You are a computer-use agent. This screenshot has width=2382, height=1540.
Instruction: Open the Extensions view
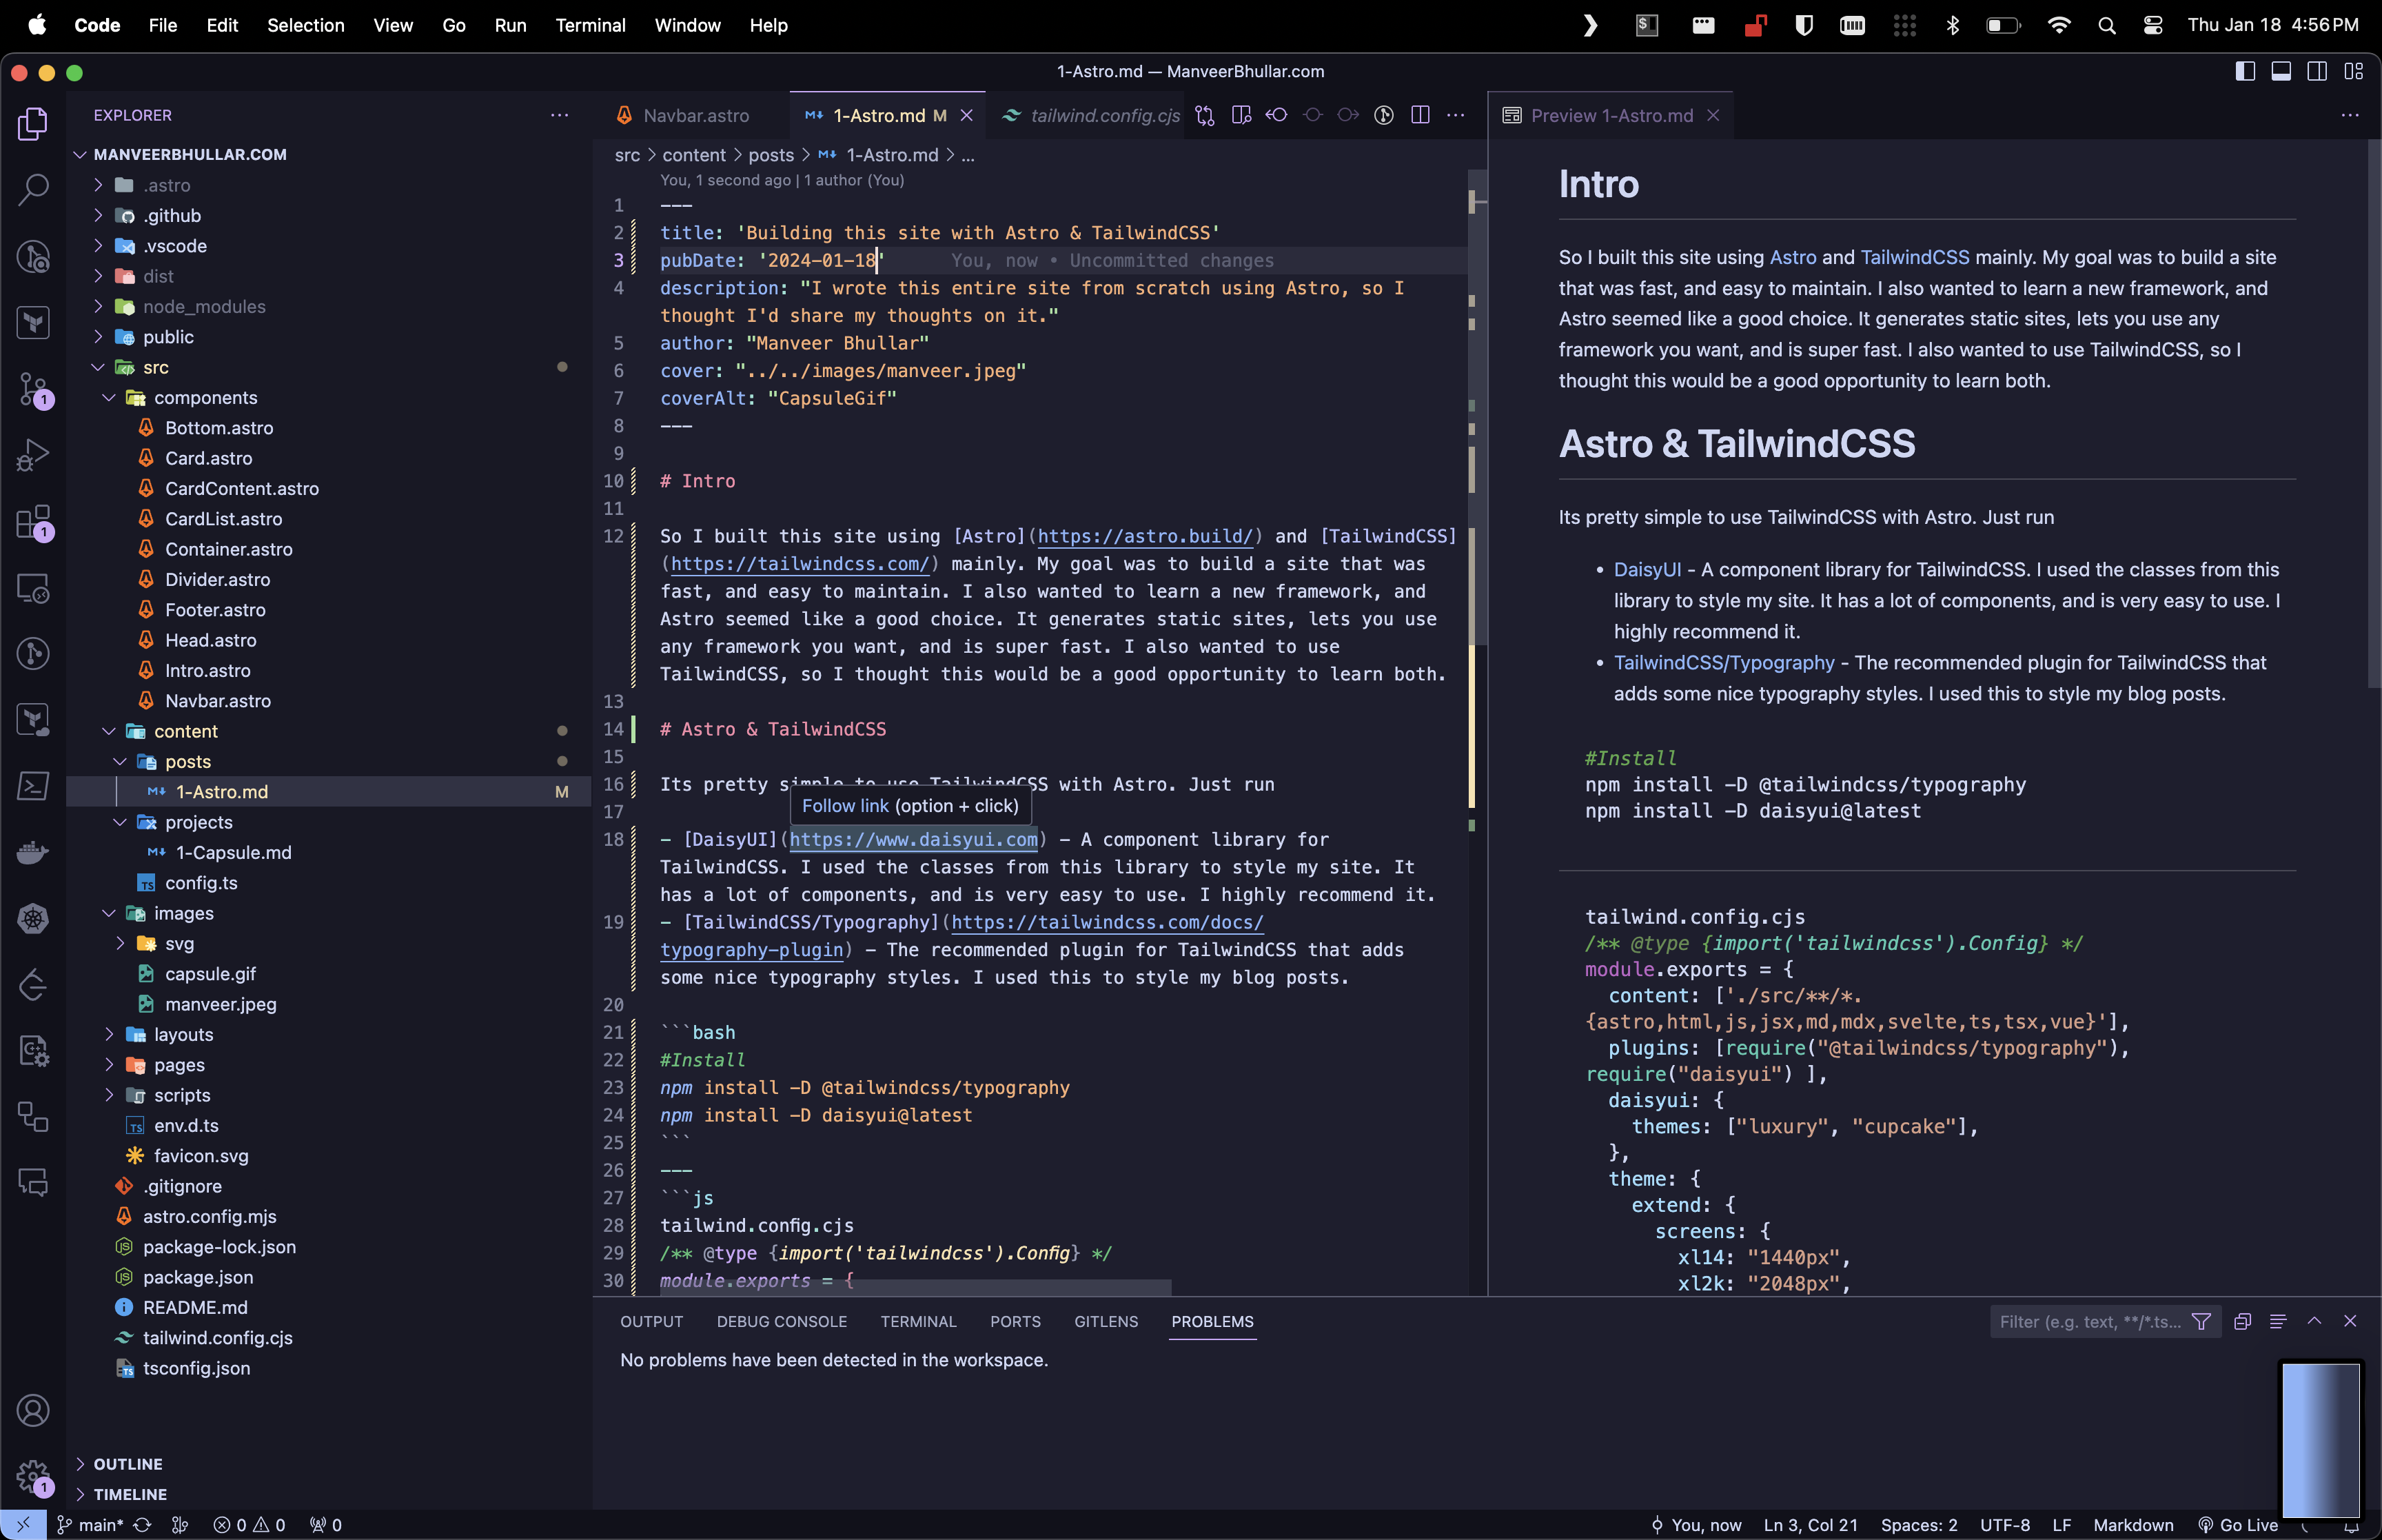pyautogui.click(x=33, y=522)
